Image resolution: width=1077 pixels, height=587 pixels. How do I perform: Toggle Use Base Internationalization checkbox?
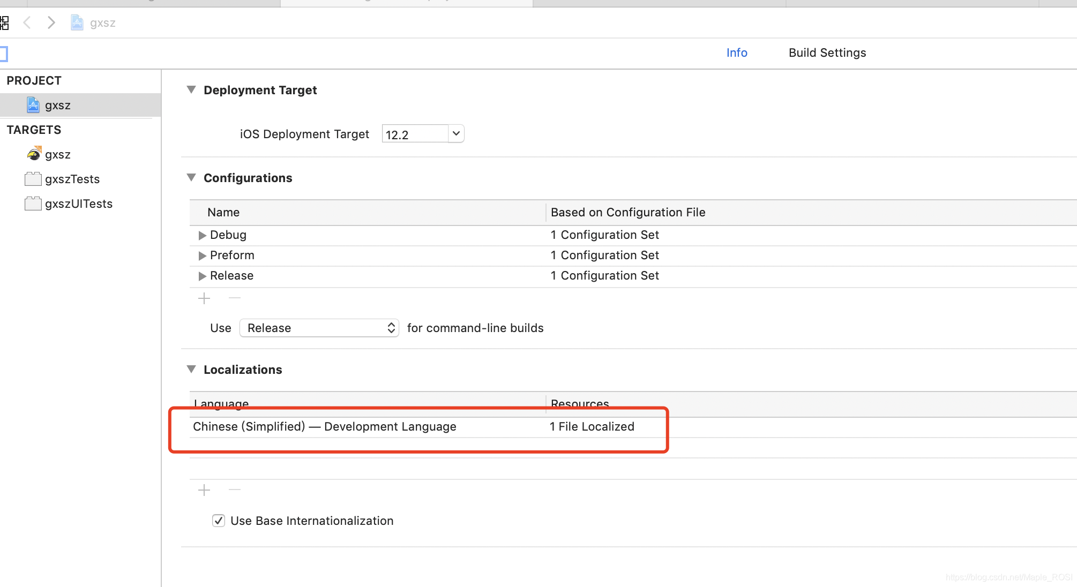pyautogui.click(x=219, y=521)
